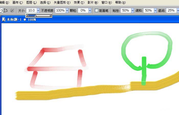
Task: Enable the 脏画笔 checkbox
Action: (x=97, y=10)
